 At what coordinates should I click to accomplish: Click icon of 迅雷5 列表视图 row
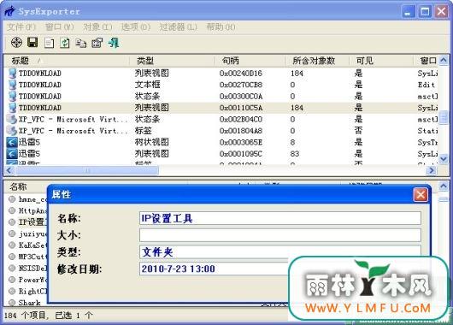[12, 154]
